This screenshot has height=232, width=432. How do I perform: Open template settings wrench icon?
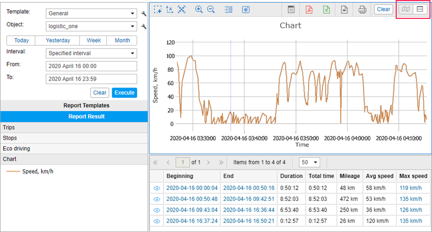[x=144, y=13]
